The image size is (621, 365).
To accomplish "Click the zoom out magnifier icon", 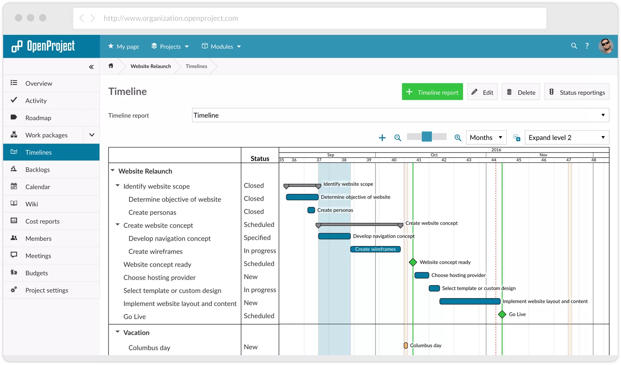I will coord(398,138).
